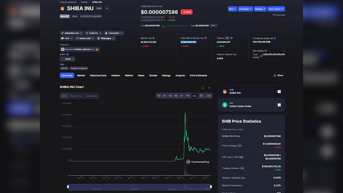The image size is (343, 193).
Task: Open the Source code link
Action: (x=85, y=38)
